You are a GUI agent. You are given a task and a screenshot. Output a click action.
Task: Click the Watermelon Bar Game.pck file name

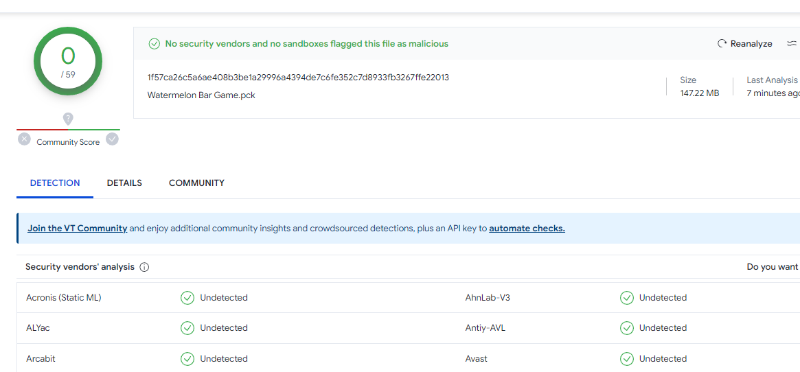click(x=201, y=95)
